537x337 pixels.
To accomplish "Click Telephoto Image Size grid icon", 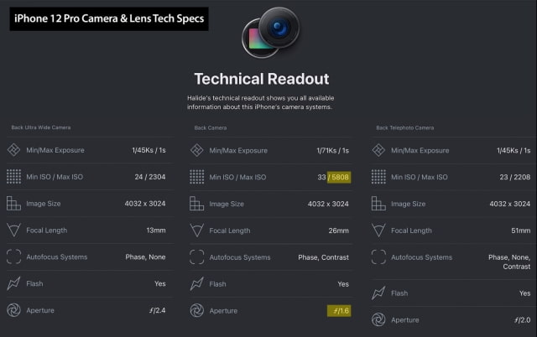I will tap(378, 204).
